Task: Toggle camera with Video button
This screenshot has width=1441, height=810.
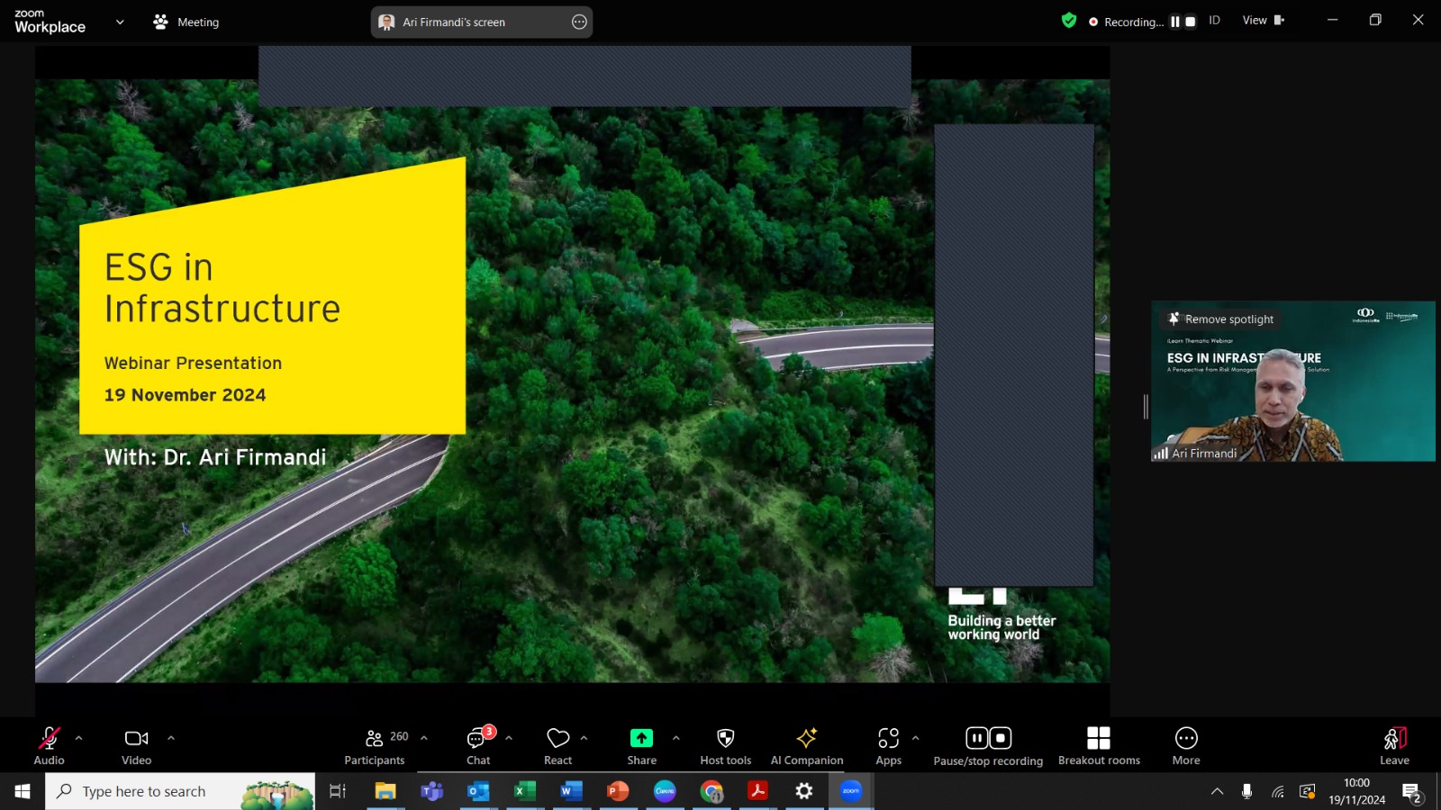Action: point(136,746)
